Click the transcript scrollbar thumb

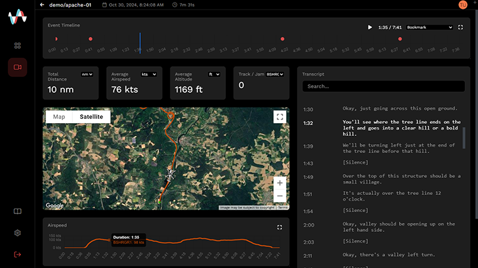click(x=464, y=138)
